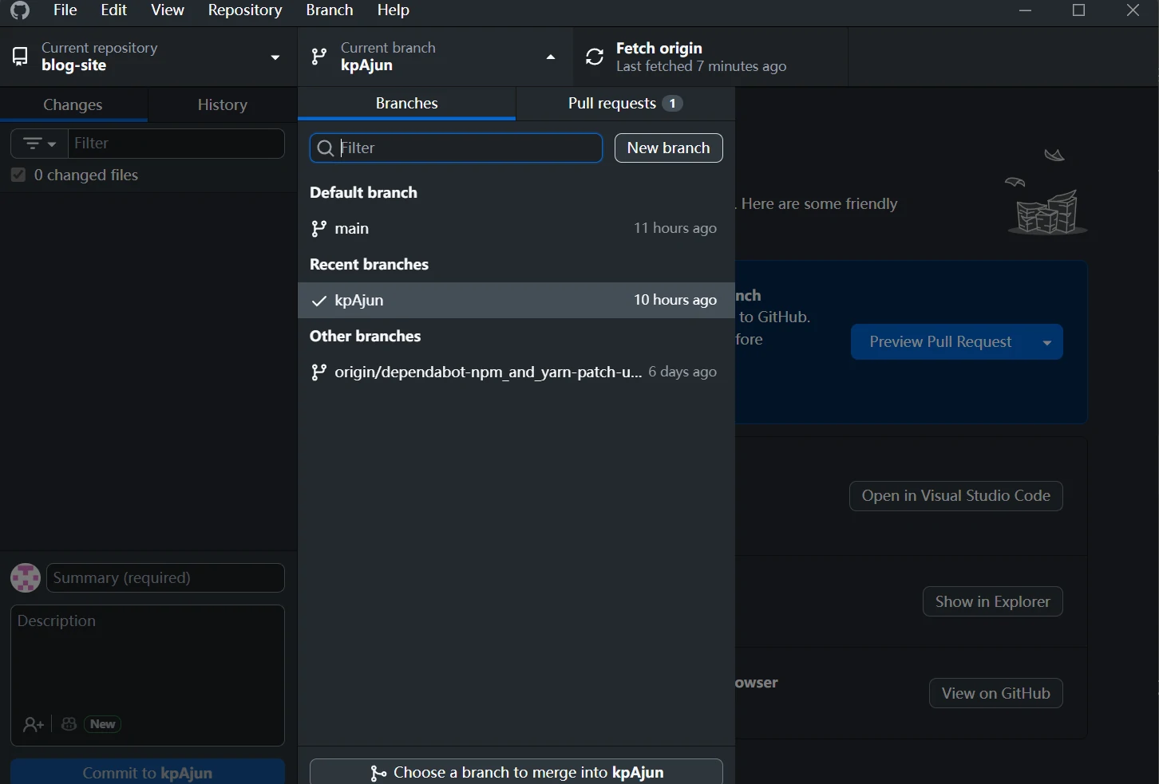The height and width of the screenshot is (784, 1159).
Task: Open the Preview Pull Request dropdown arrow
Action: click(1046, 342)
